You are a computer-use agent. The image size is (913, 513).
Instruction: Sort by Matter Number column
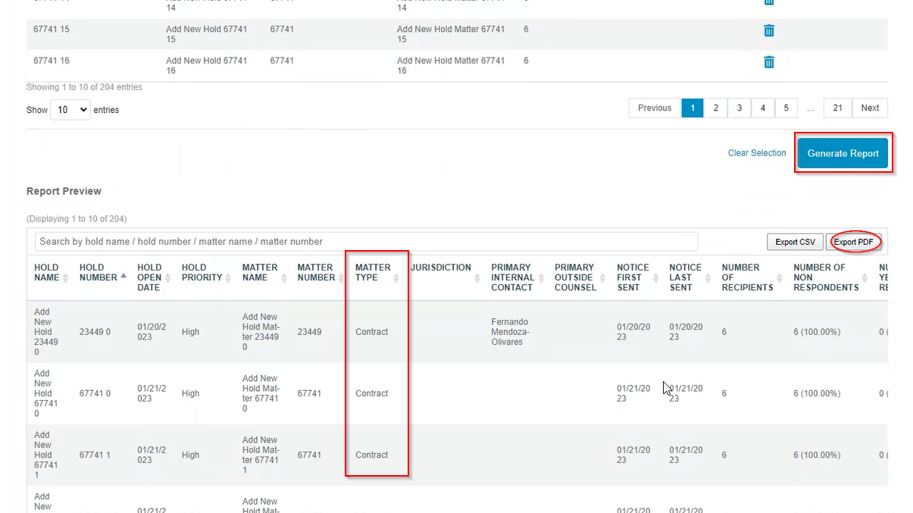[321, 273]
